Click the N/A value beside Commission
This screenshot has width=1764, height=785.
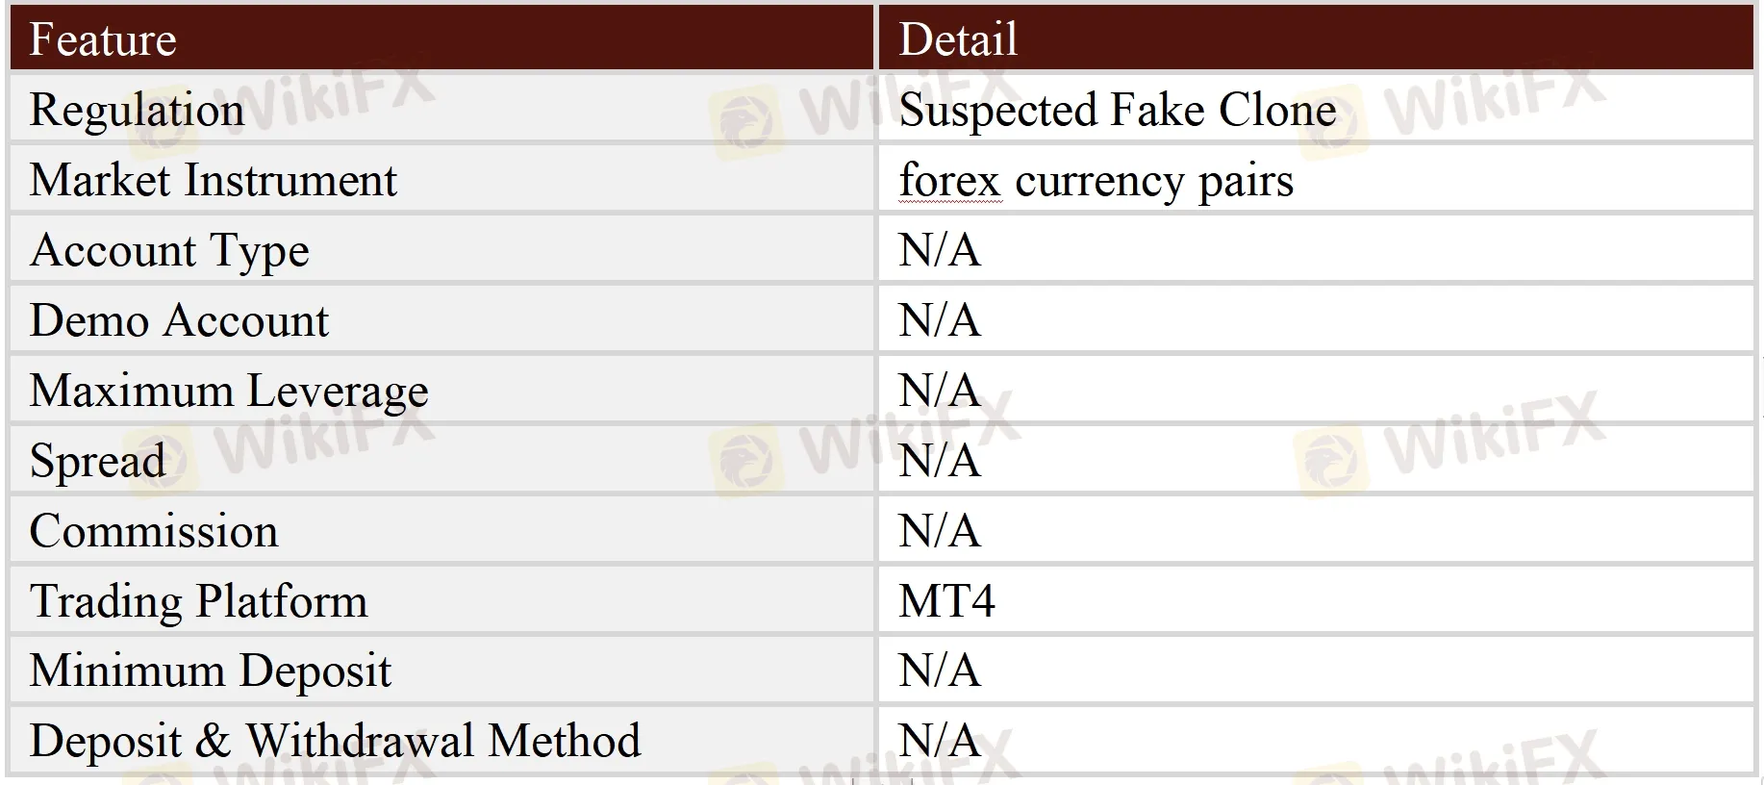point(939,531)
